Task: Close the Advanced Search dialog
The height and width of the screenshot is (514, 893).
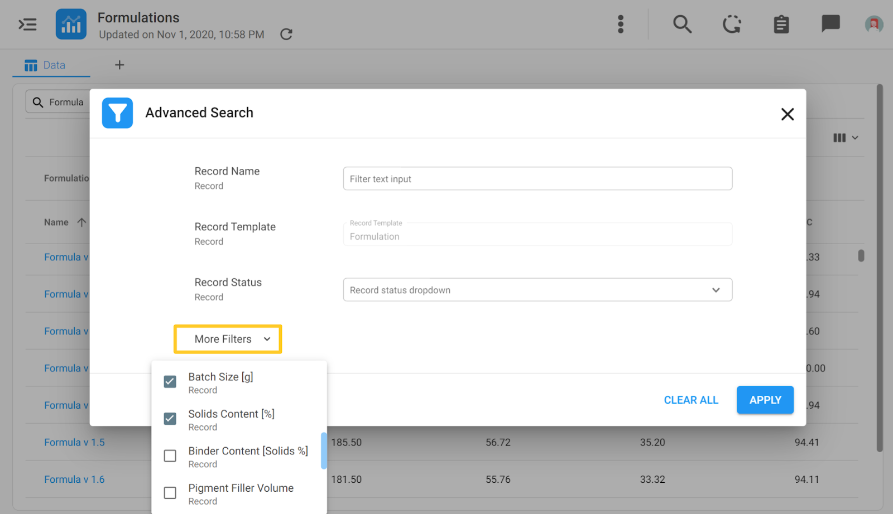Action: click(788, 114)
